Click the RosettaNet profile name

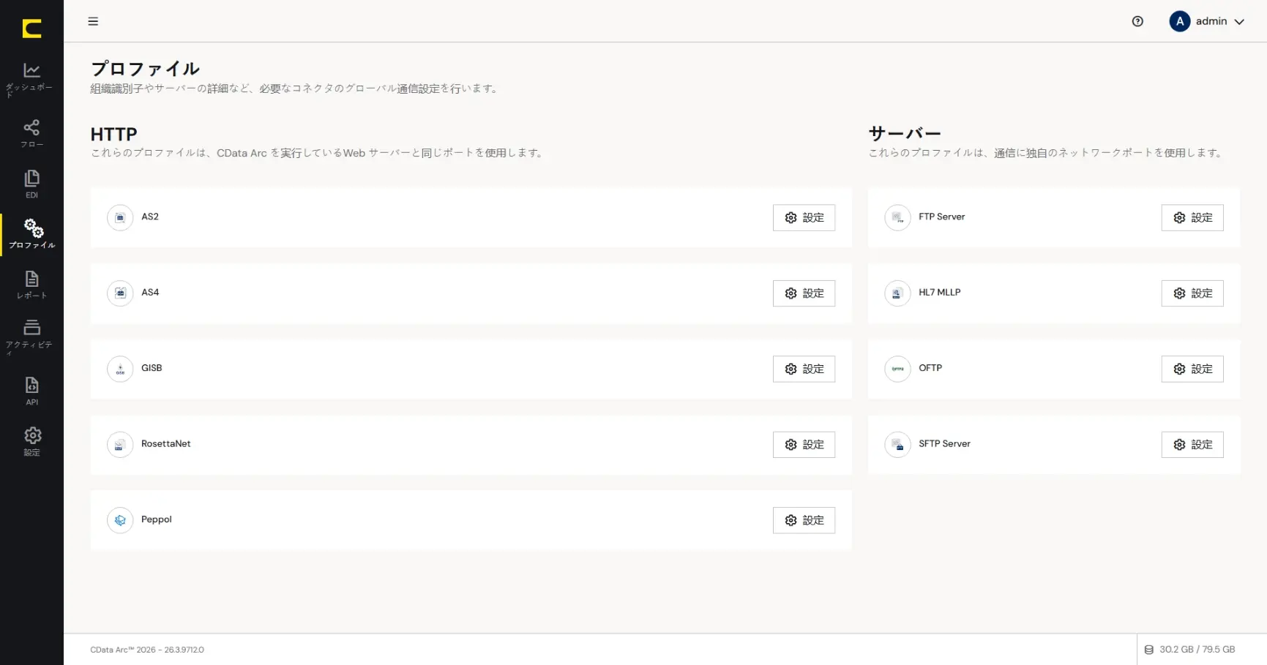(x=165, y=443)
